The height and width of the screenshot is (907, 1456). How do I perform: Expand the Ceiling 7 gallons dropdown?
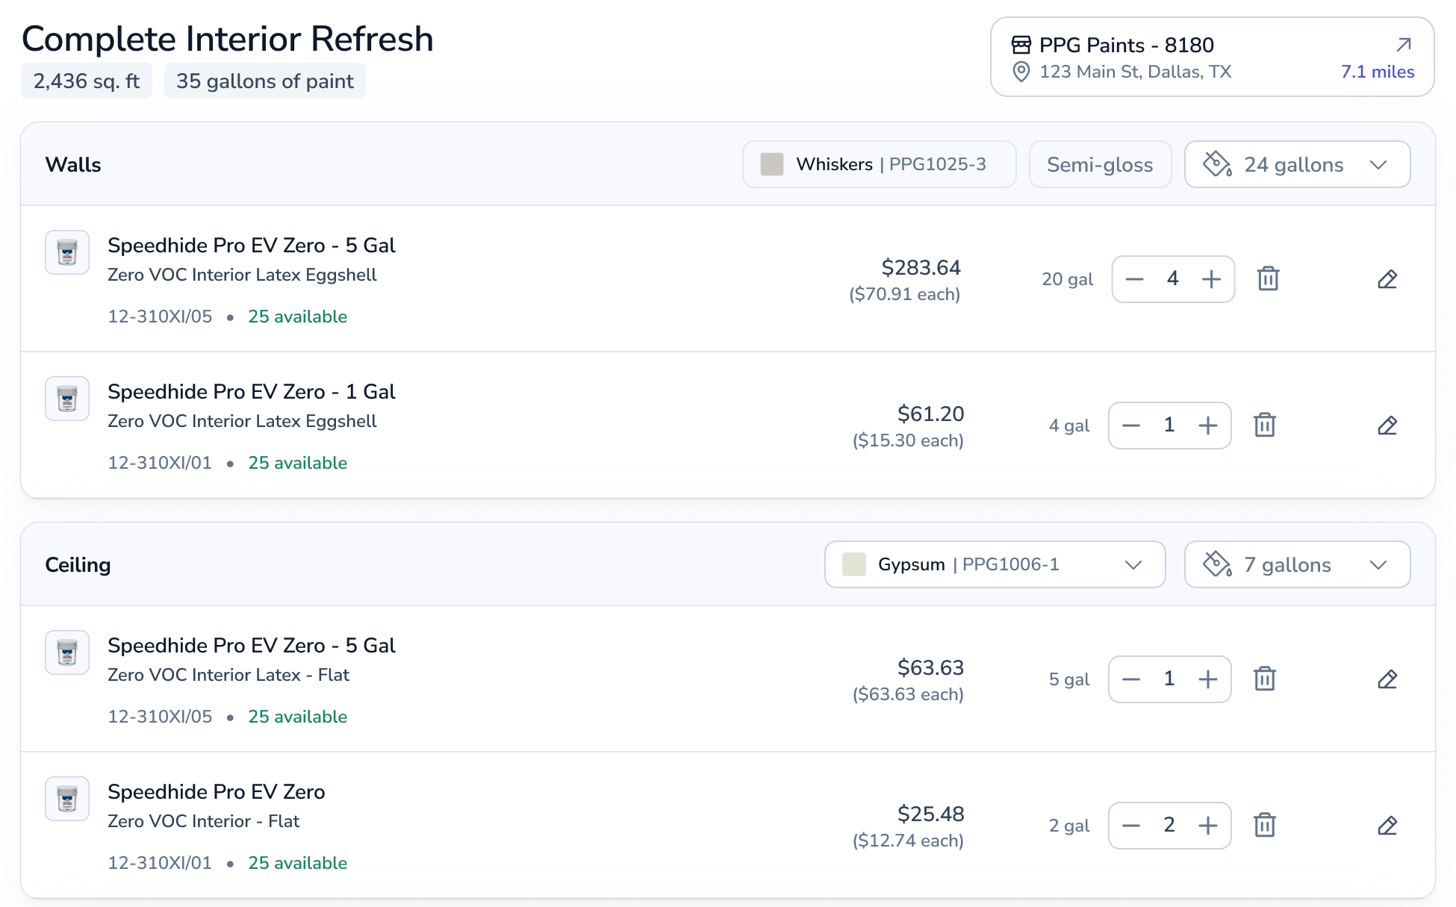(x=1297, y=564)
